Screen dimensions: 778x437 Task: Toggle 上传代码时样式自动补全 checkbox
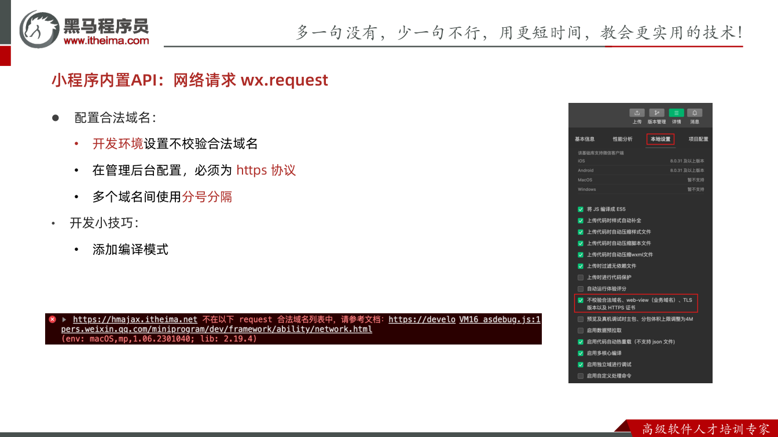click(581, 221)
